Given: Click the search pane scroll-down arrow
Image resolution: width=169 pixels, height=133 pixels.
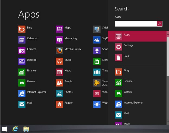Looking at the screenshot, I should (168, 121).
